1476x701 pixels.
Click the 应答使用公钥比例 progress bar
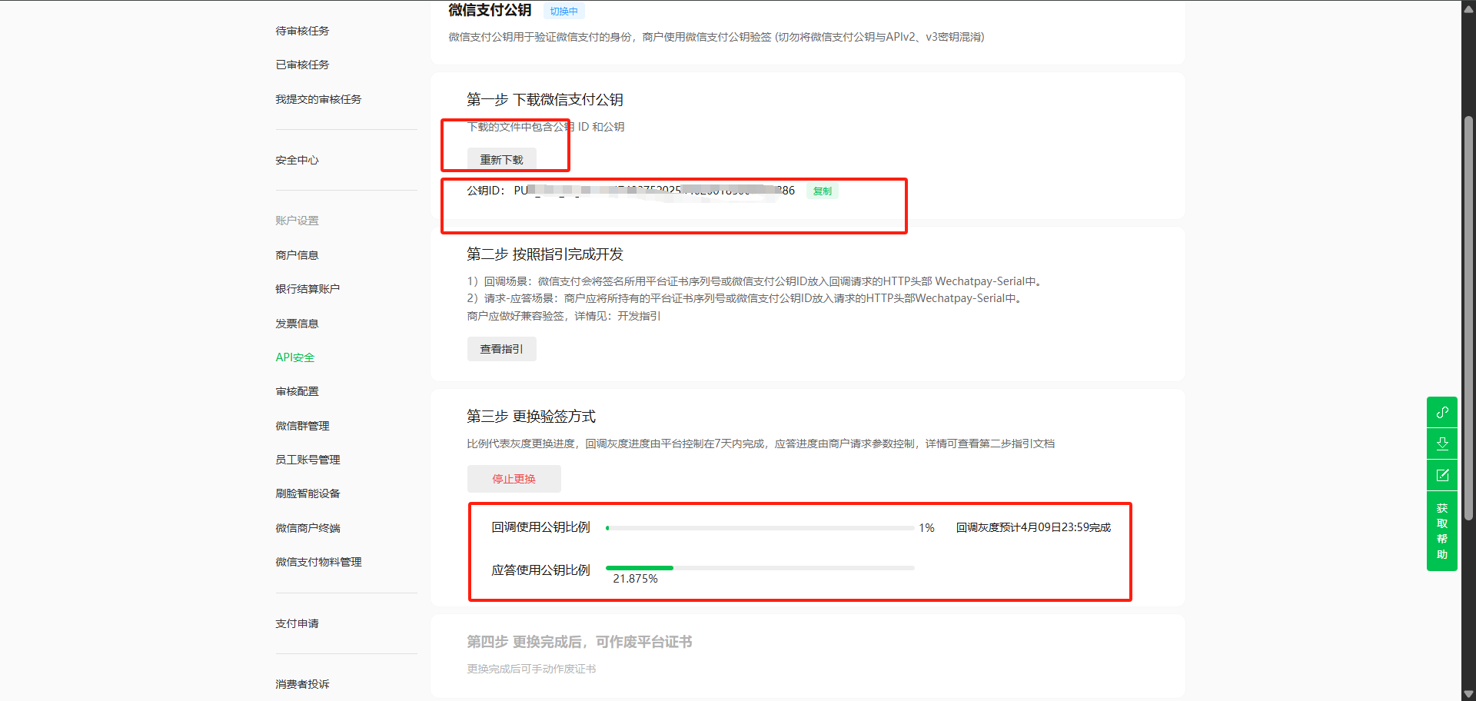tap(760, 568)
